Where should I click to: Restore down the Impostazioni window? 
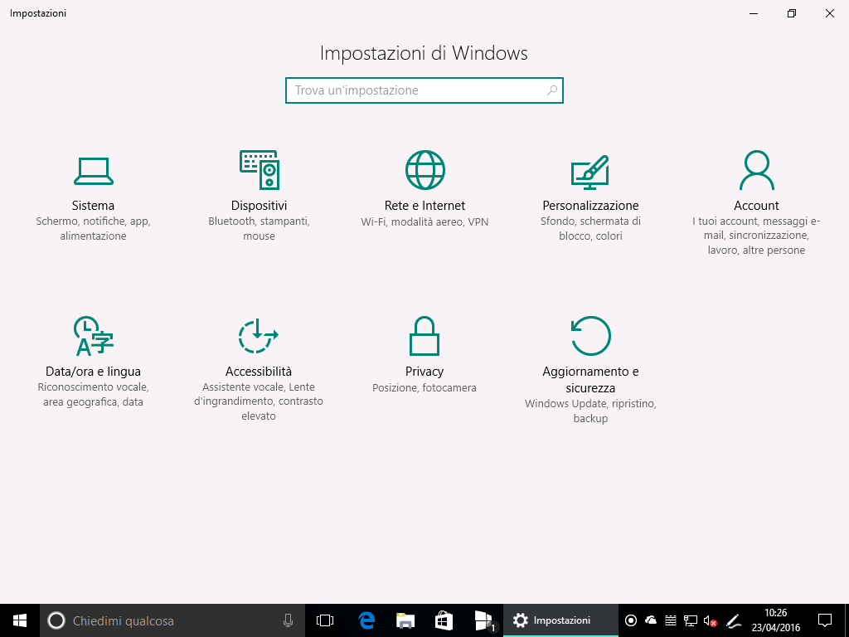(x=792, y=13)
